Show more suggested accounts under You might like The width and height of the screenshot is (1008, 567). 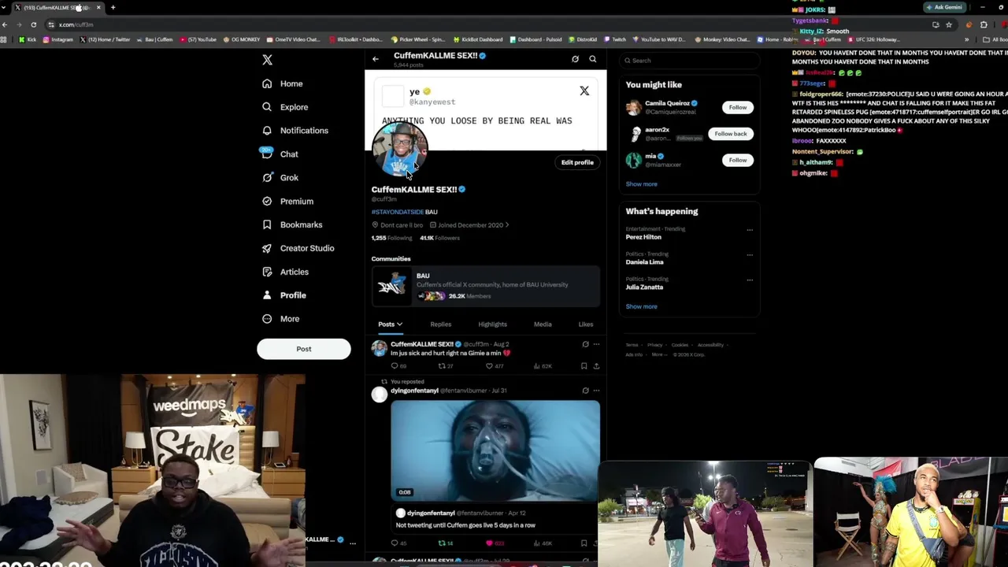641,184
